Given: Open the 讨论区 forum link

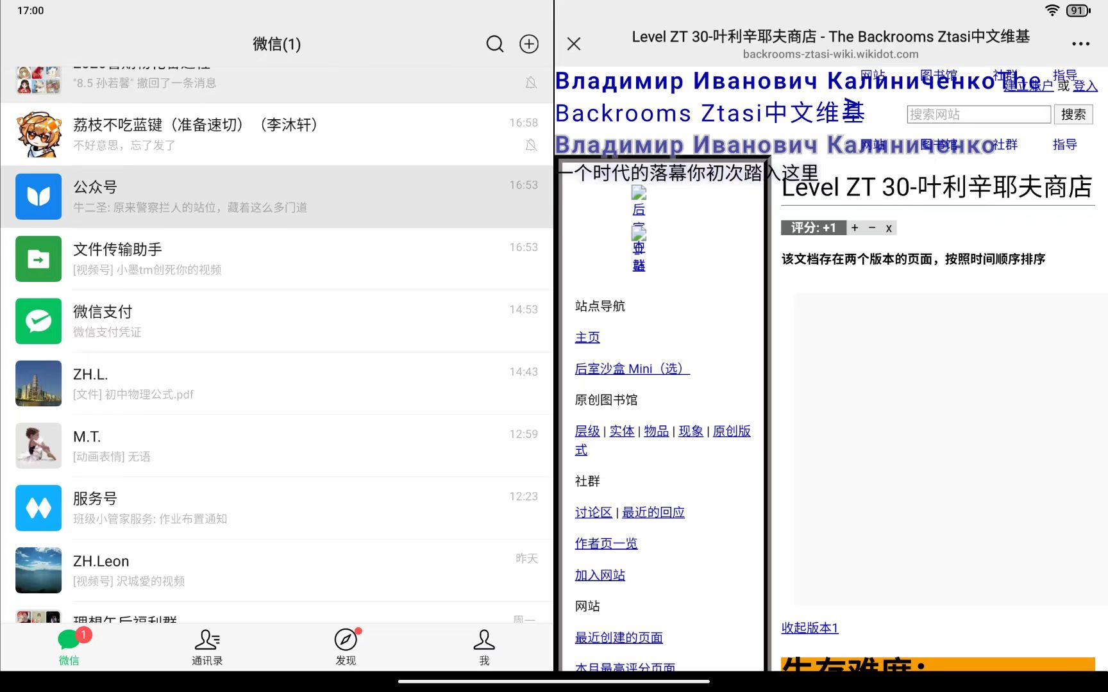Looking at the screenshot, I should click(x=594, y=512).
